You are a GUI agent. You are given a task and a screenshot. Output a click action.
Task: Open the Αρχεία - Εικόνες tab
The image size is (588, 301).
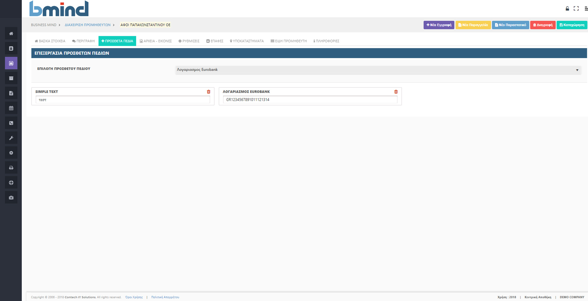point(156,41)
